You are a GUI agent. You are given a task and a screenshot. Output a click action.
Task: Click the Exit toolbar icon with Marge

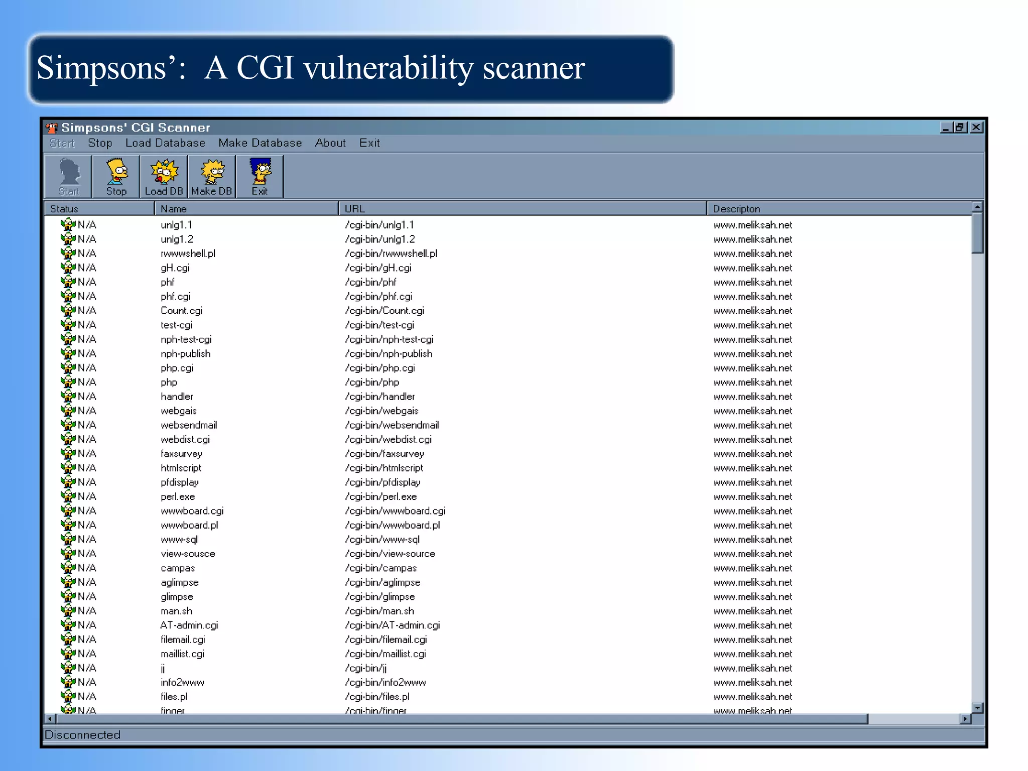point(260,176)
